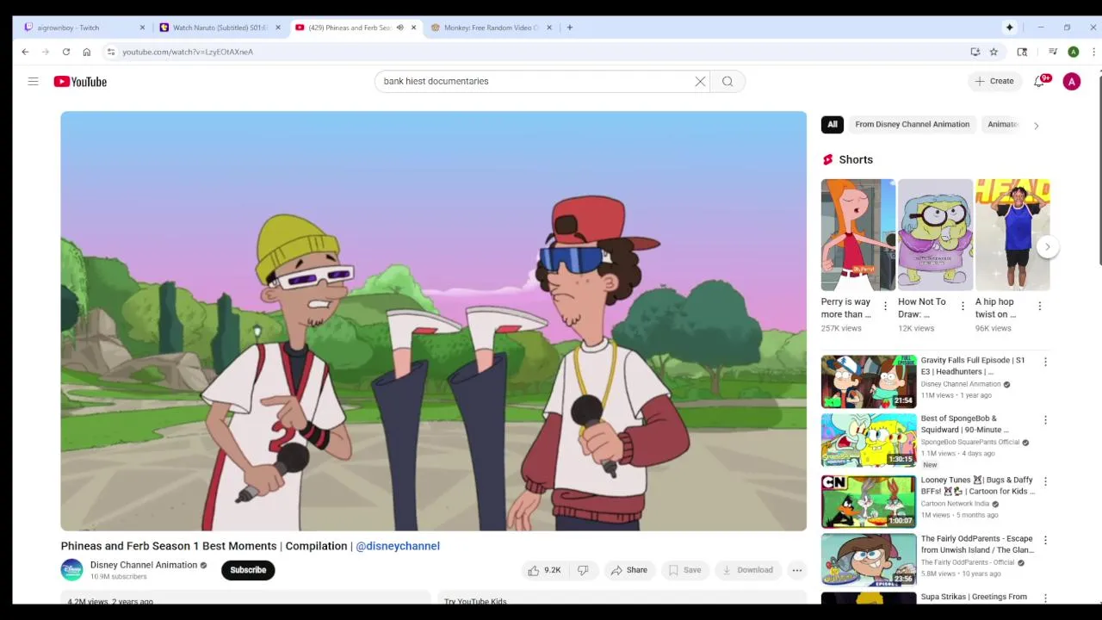Screen dimensions: 1102x620
Task: Open the Gravity Falls Full Episode thumbnail
Action: [x=869, y=381]
